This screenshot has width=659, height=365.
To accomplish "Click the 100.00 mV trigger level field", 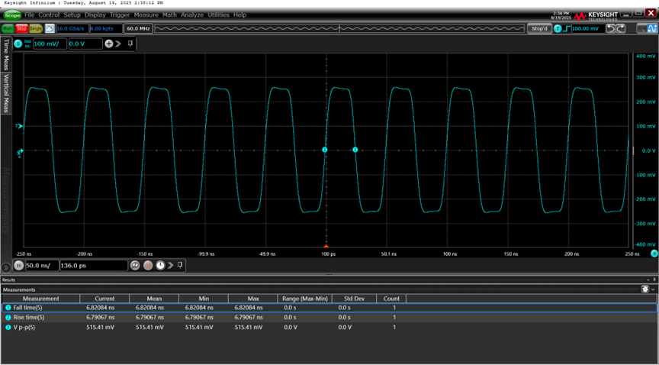I will tap(588, 28).
